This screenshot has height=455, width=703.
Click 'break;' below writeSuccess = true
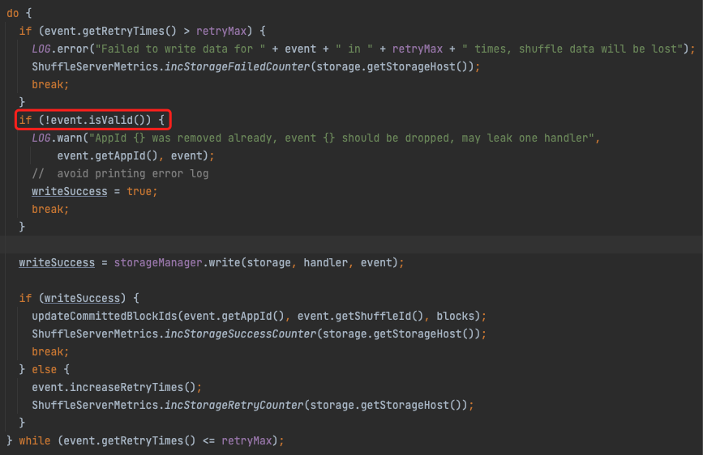tap(50, 209)
